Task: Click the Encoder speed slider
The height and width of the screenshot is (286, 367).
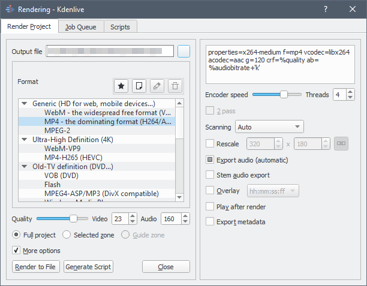Action: (276, 95)
